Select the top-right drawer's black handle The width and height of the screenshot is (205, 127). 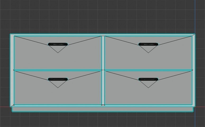(x=148, y=44)
